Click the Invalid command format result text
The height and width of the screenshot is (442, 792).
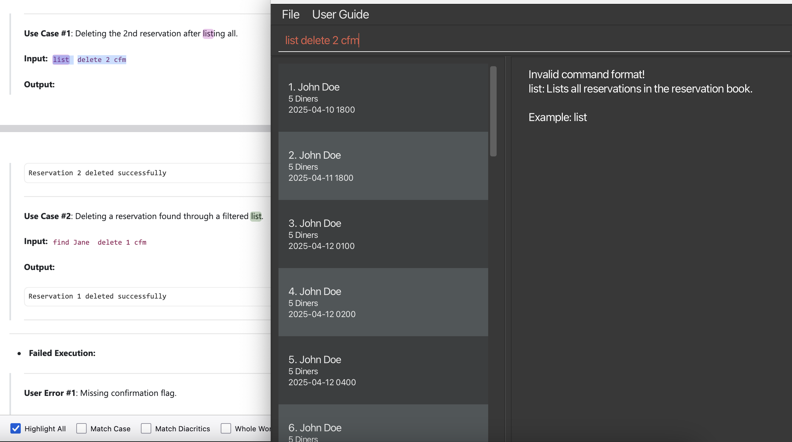(x=586, y=75)
